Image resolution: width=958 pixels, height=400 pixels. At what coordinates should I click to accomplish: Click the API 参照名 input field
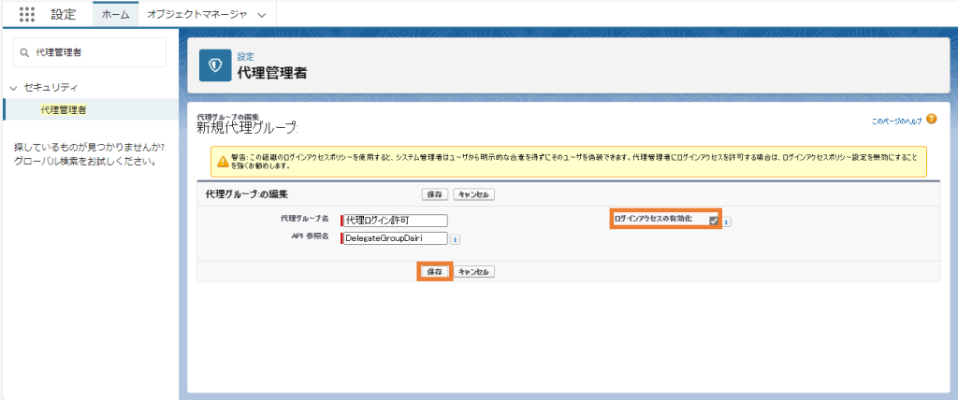pyautogui.click(x=396, y=238)
